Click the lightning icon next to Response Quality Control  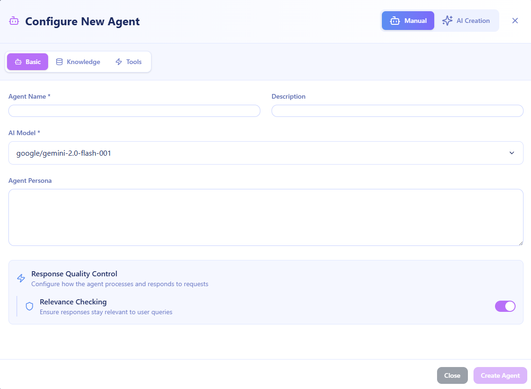tap(21, 278)
